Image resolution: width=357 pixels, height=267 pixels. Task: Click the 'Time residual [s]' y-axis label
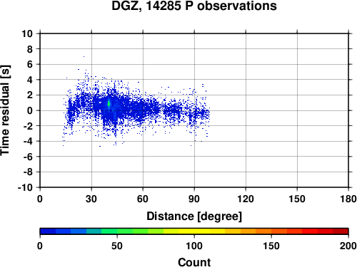point(5,110)
